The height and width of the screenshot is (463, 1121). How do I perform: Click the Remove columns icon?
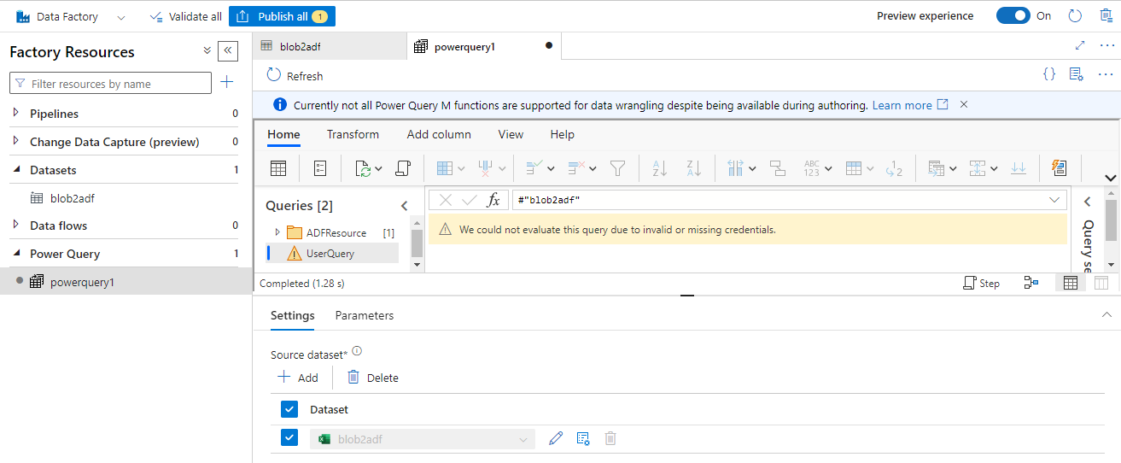click(x=486, y=168)
